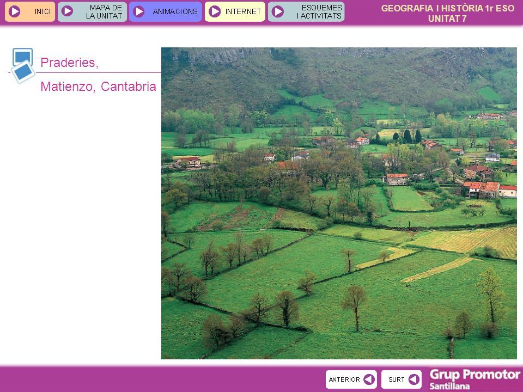Click the 'UNITAT 7' header text
523x392 pixels.
coord(447,19)
